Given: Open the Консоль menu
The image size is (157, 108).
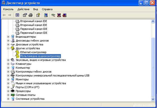Looking at the screenshot, I should tap(8, 9).
